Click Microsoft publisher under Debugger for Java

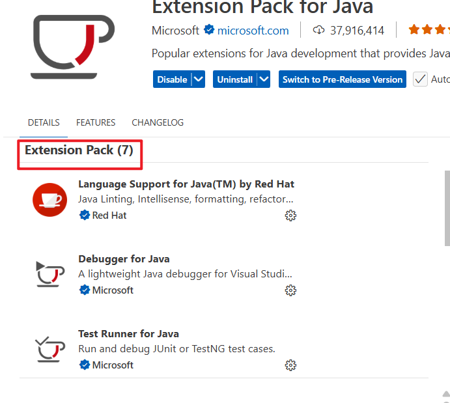(113, 290)
